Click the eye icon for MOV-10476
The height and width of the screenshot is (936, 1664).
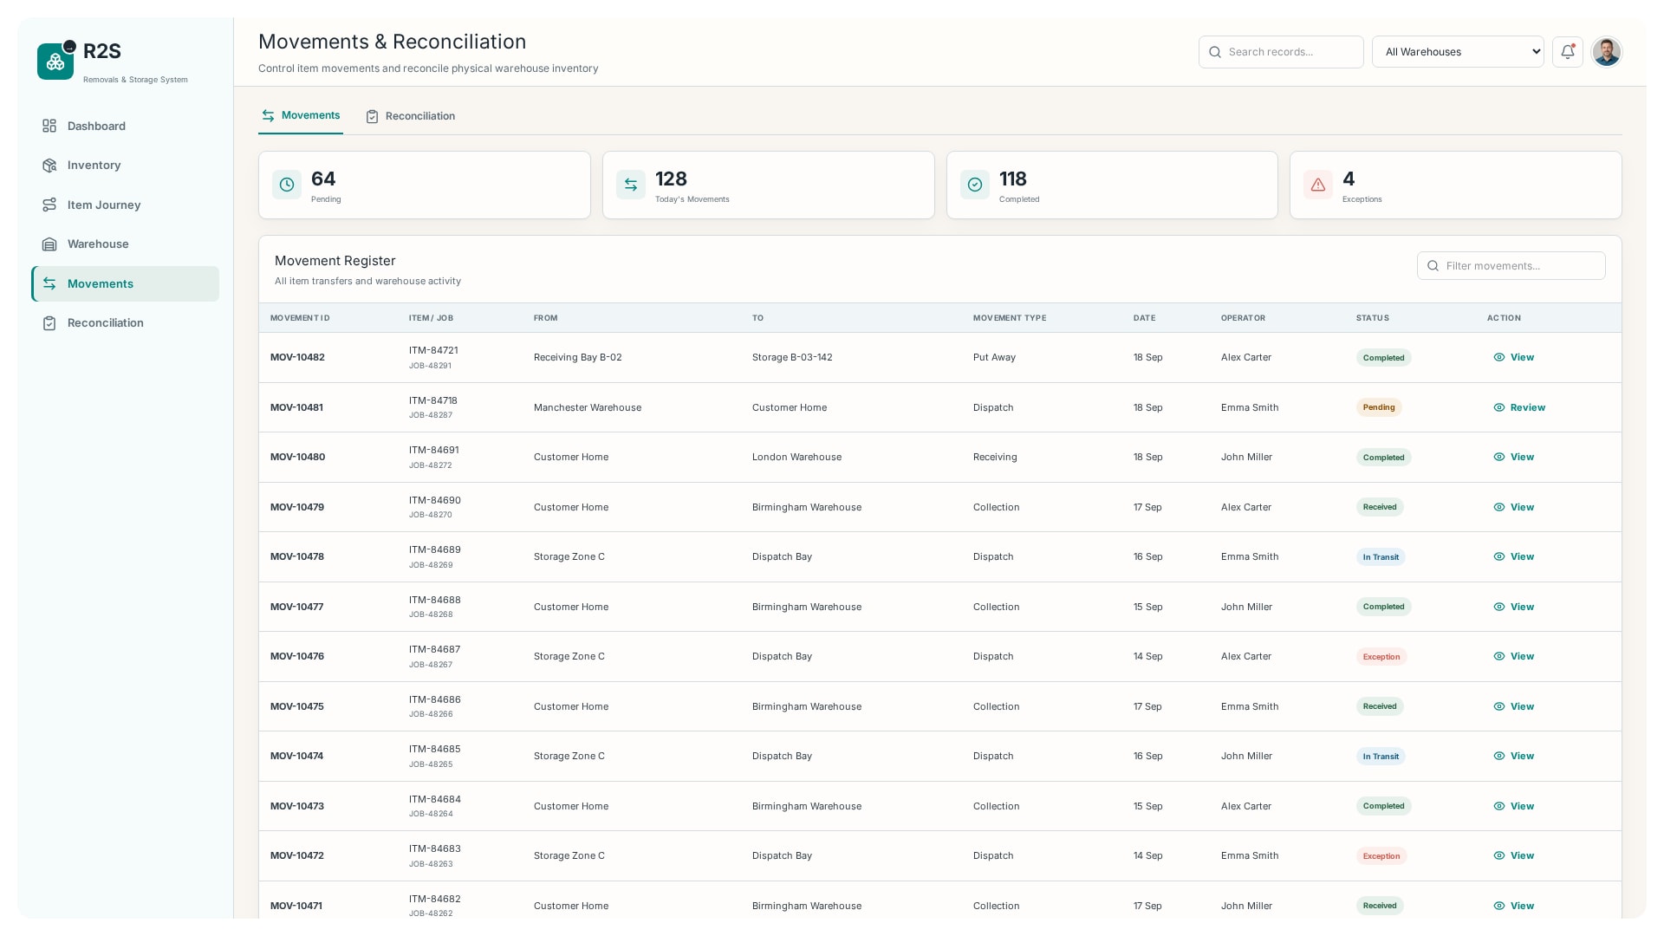pos(1499,656)
